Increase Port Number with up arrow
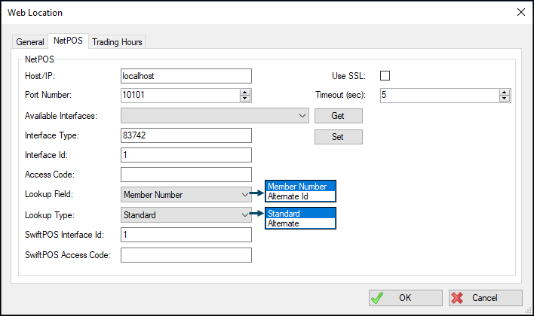The image size is (534, 316). [245, 93]
